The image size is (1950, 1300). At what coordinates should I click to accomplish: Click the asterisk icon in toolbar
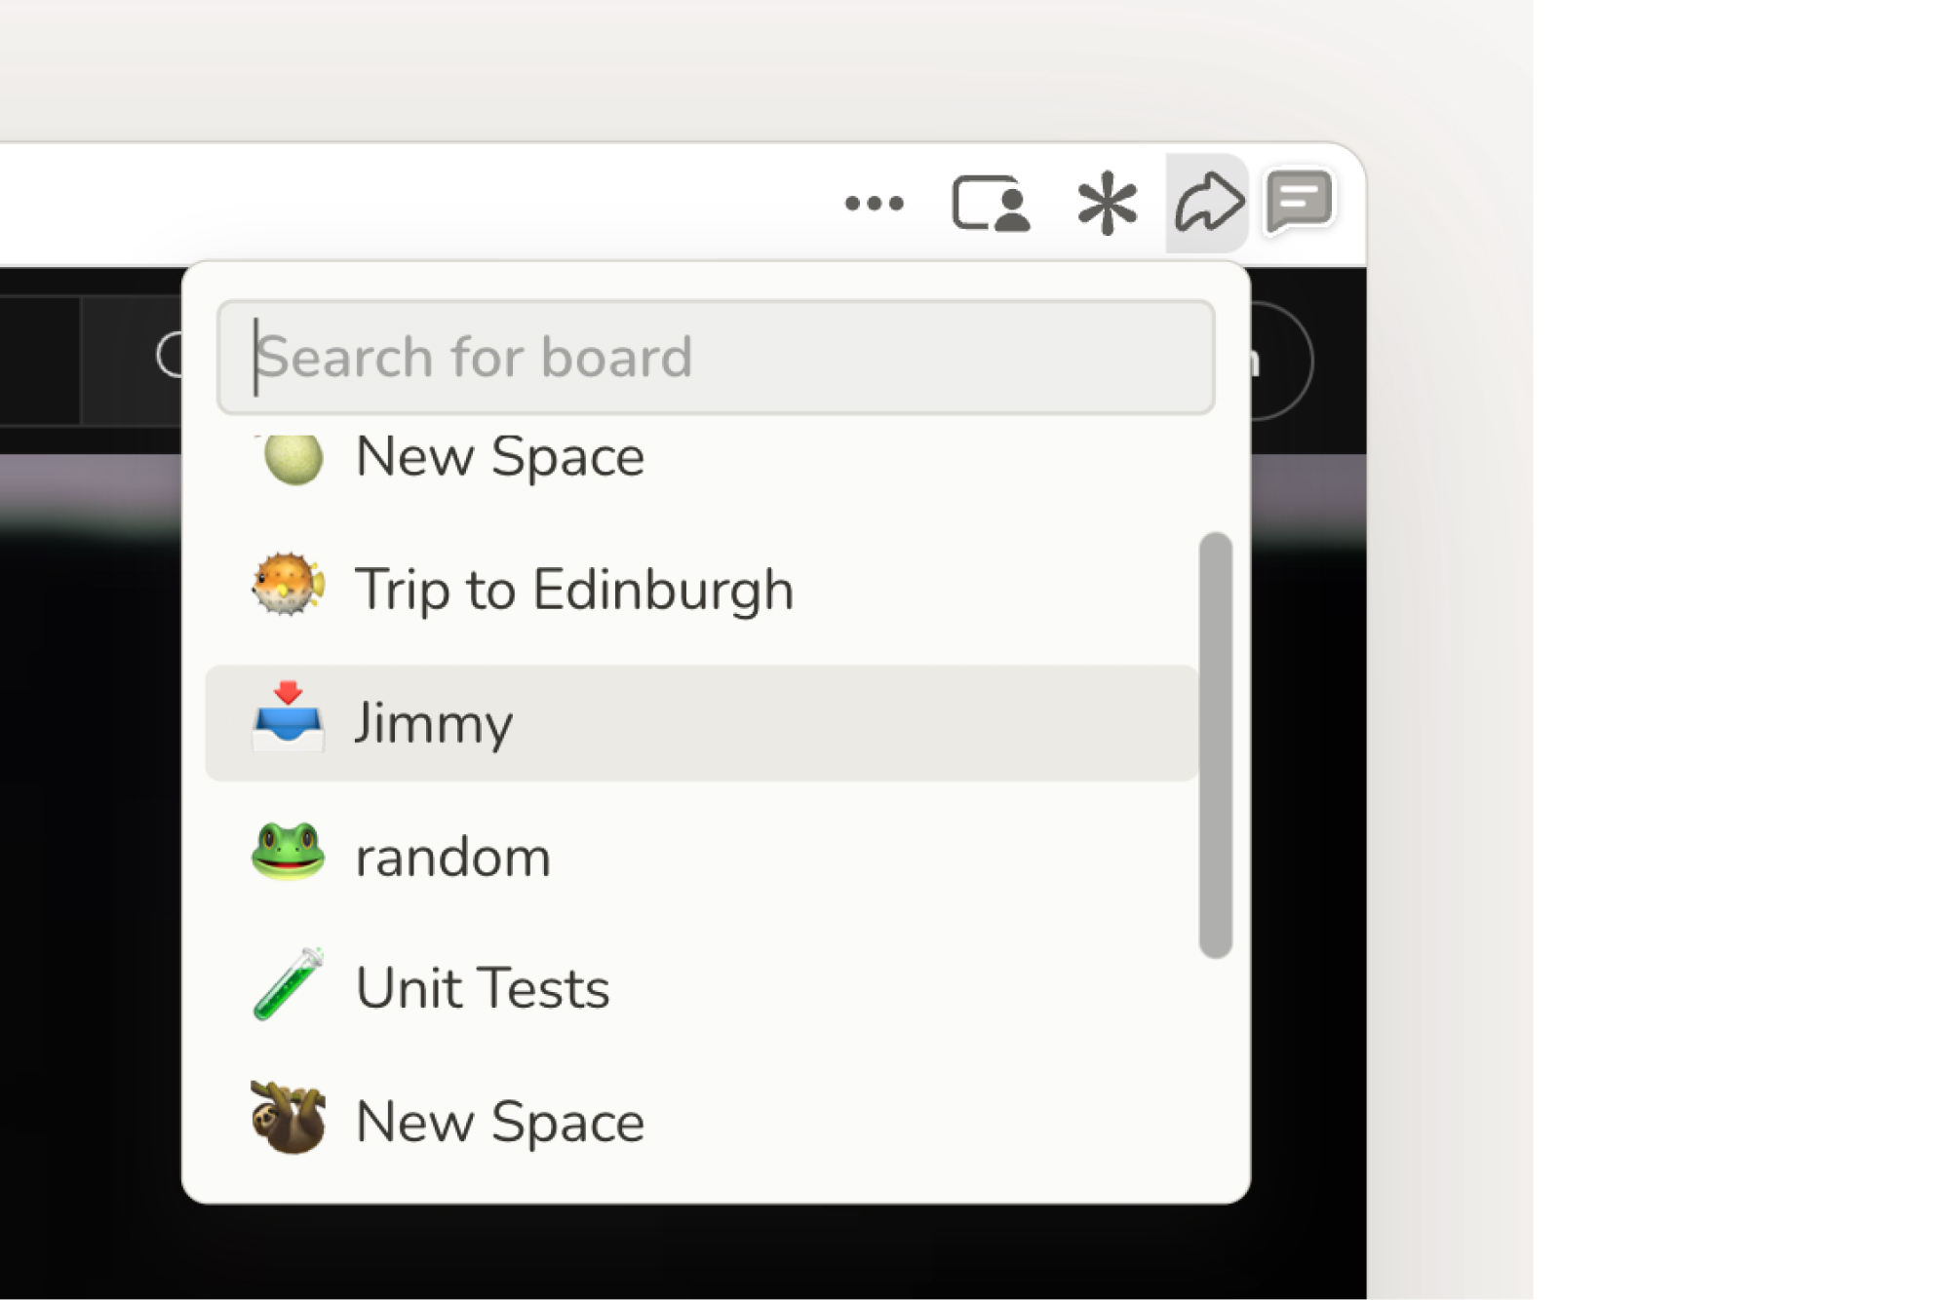(x=1107, y=204)
